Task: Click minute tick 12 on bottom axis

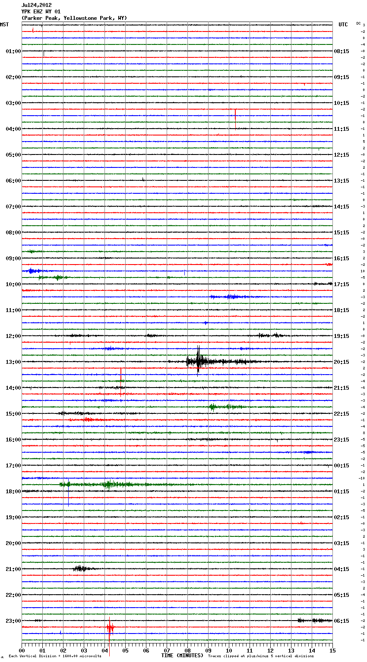Action: (x=270, y=651)
